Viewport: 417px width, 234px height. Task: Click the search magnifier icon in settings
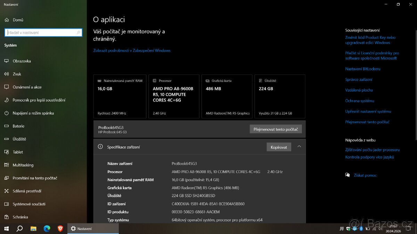coord(79,33)
